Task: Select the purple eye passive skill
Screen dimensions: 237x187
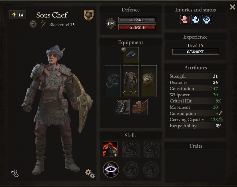Action: [x=111, y=169]
